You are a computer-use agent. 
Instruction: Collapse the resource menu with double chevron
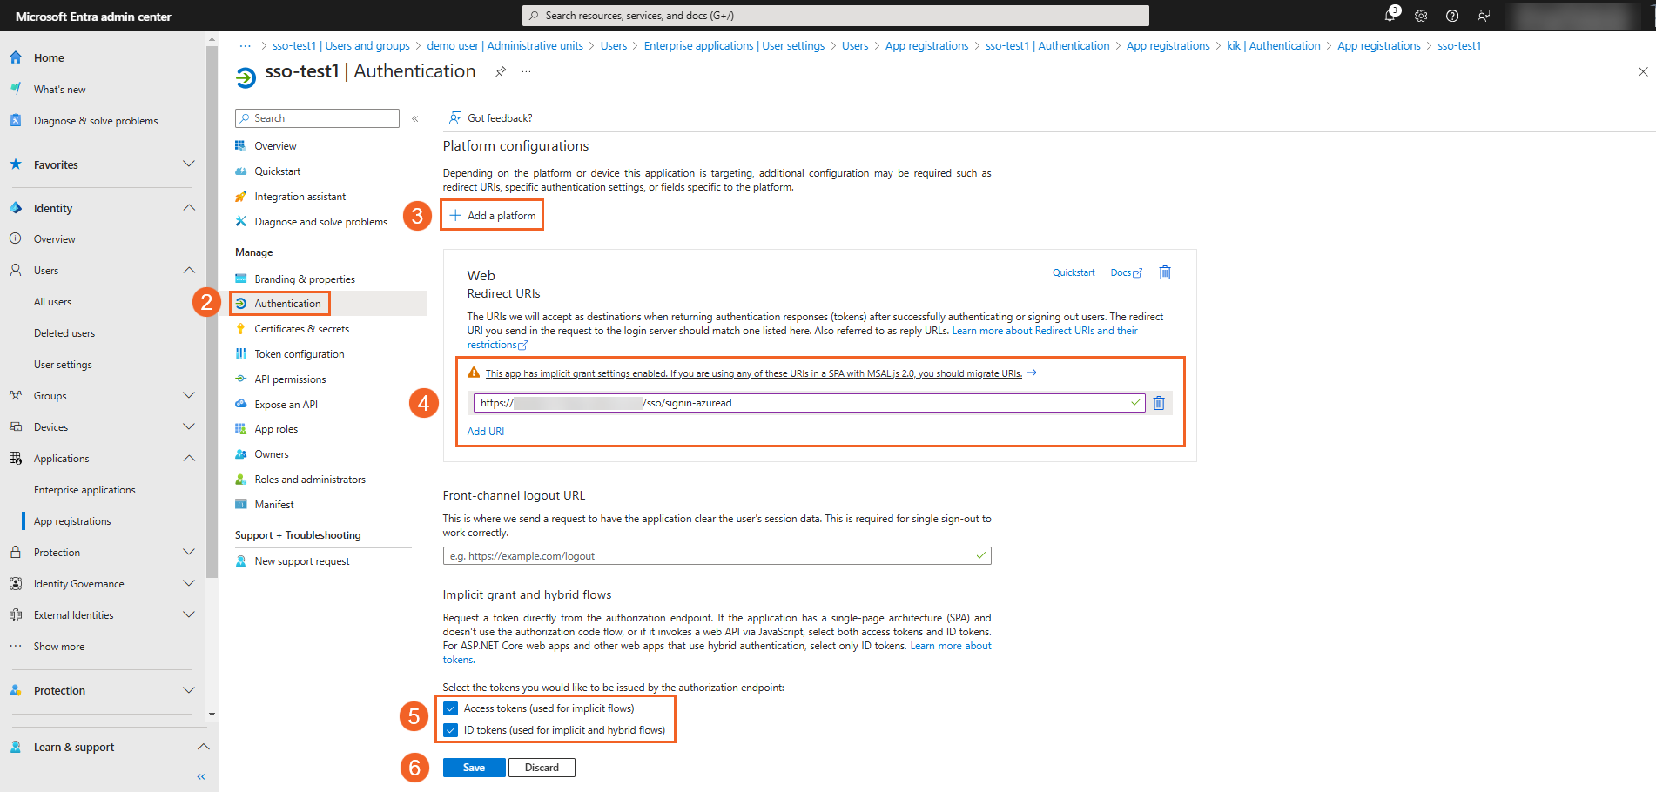point(415,118)
